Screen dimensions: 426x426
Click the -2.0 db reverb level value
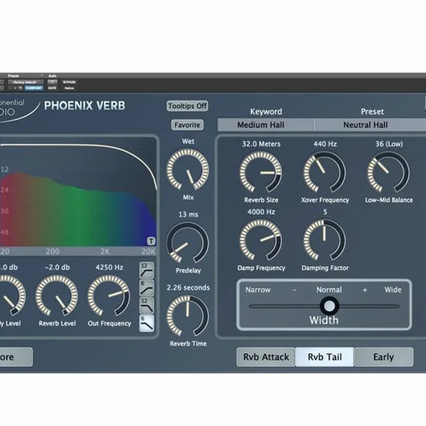(57, 267)
